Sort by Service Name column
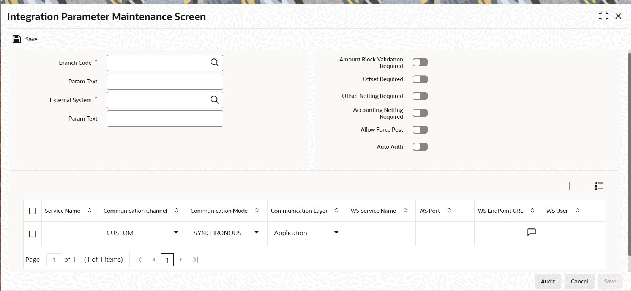The image size is (631, 291). tap(90, 211)
